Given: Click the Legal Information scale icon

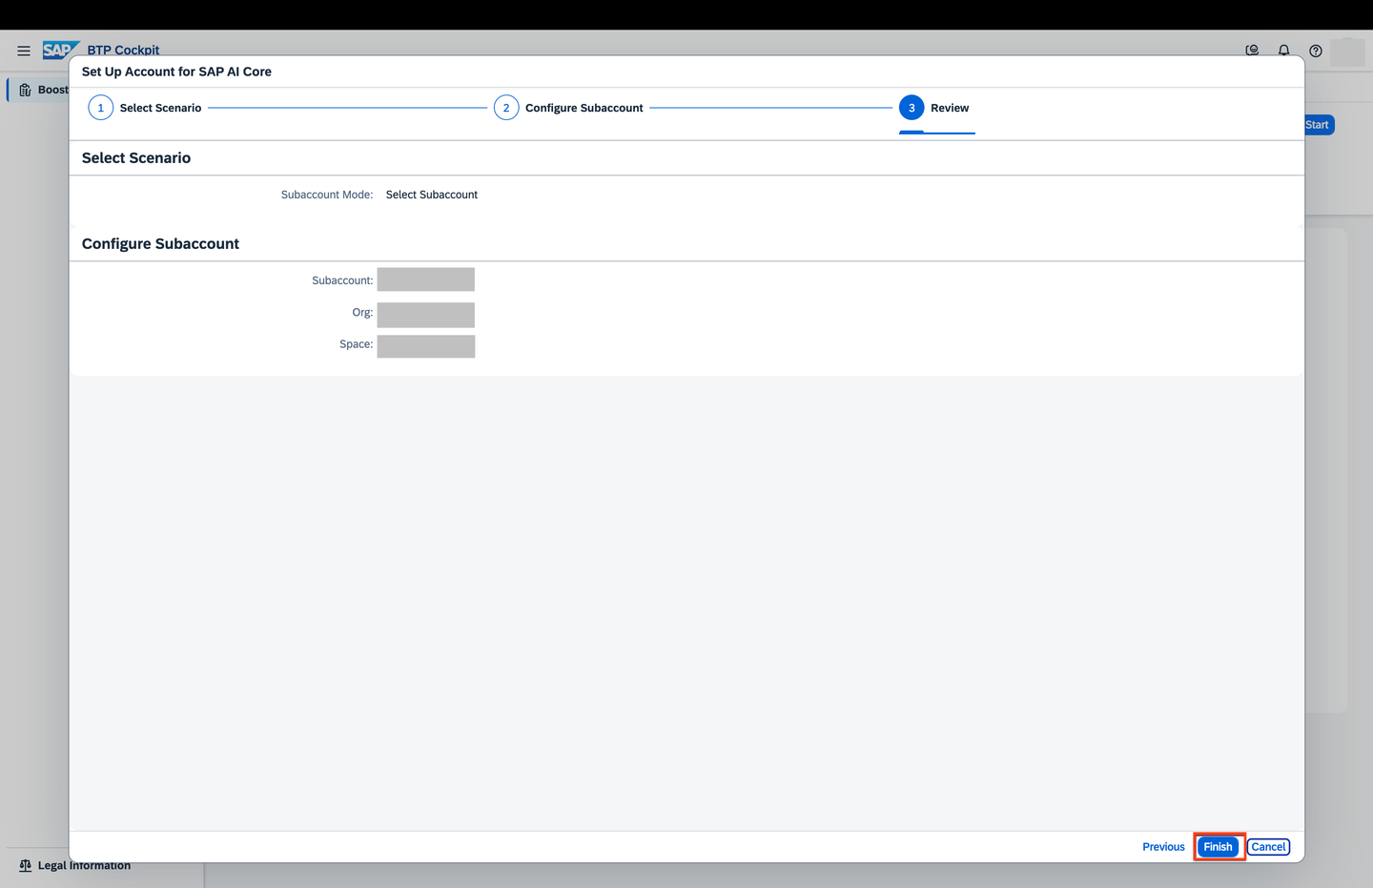Looking at the screenshot, I should point(26,865).
